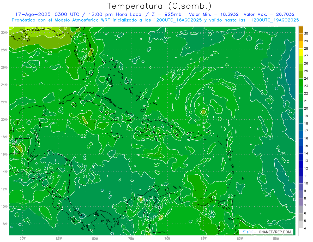This screenshot has width=313, height=242.
Task: Click the '10N' latitude axis label
Action: (x=4, y=206)
